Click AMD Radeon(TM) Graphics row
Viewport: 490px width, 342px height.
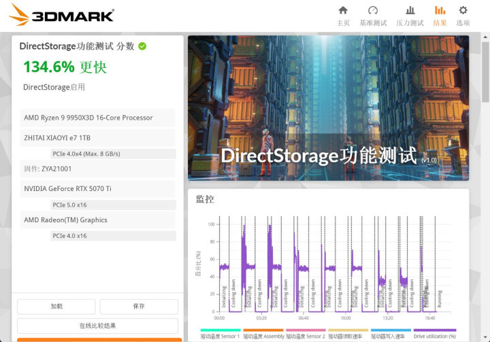[97, 220]
